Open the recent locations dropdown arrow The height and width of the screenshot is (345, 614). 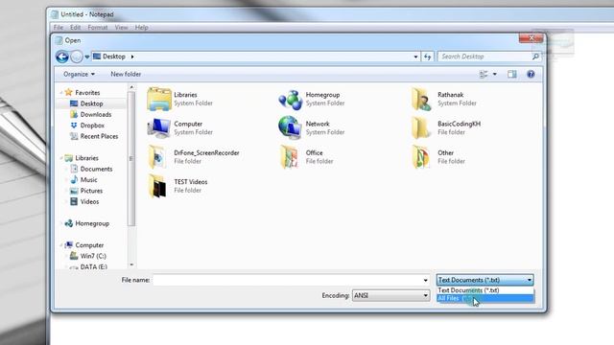[x=87, y=57]
